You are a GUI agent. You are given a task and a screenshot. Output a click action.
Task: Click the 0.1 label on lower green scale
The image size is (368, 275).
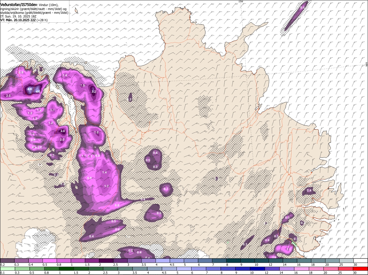(2, 273)
